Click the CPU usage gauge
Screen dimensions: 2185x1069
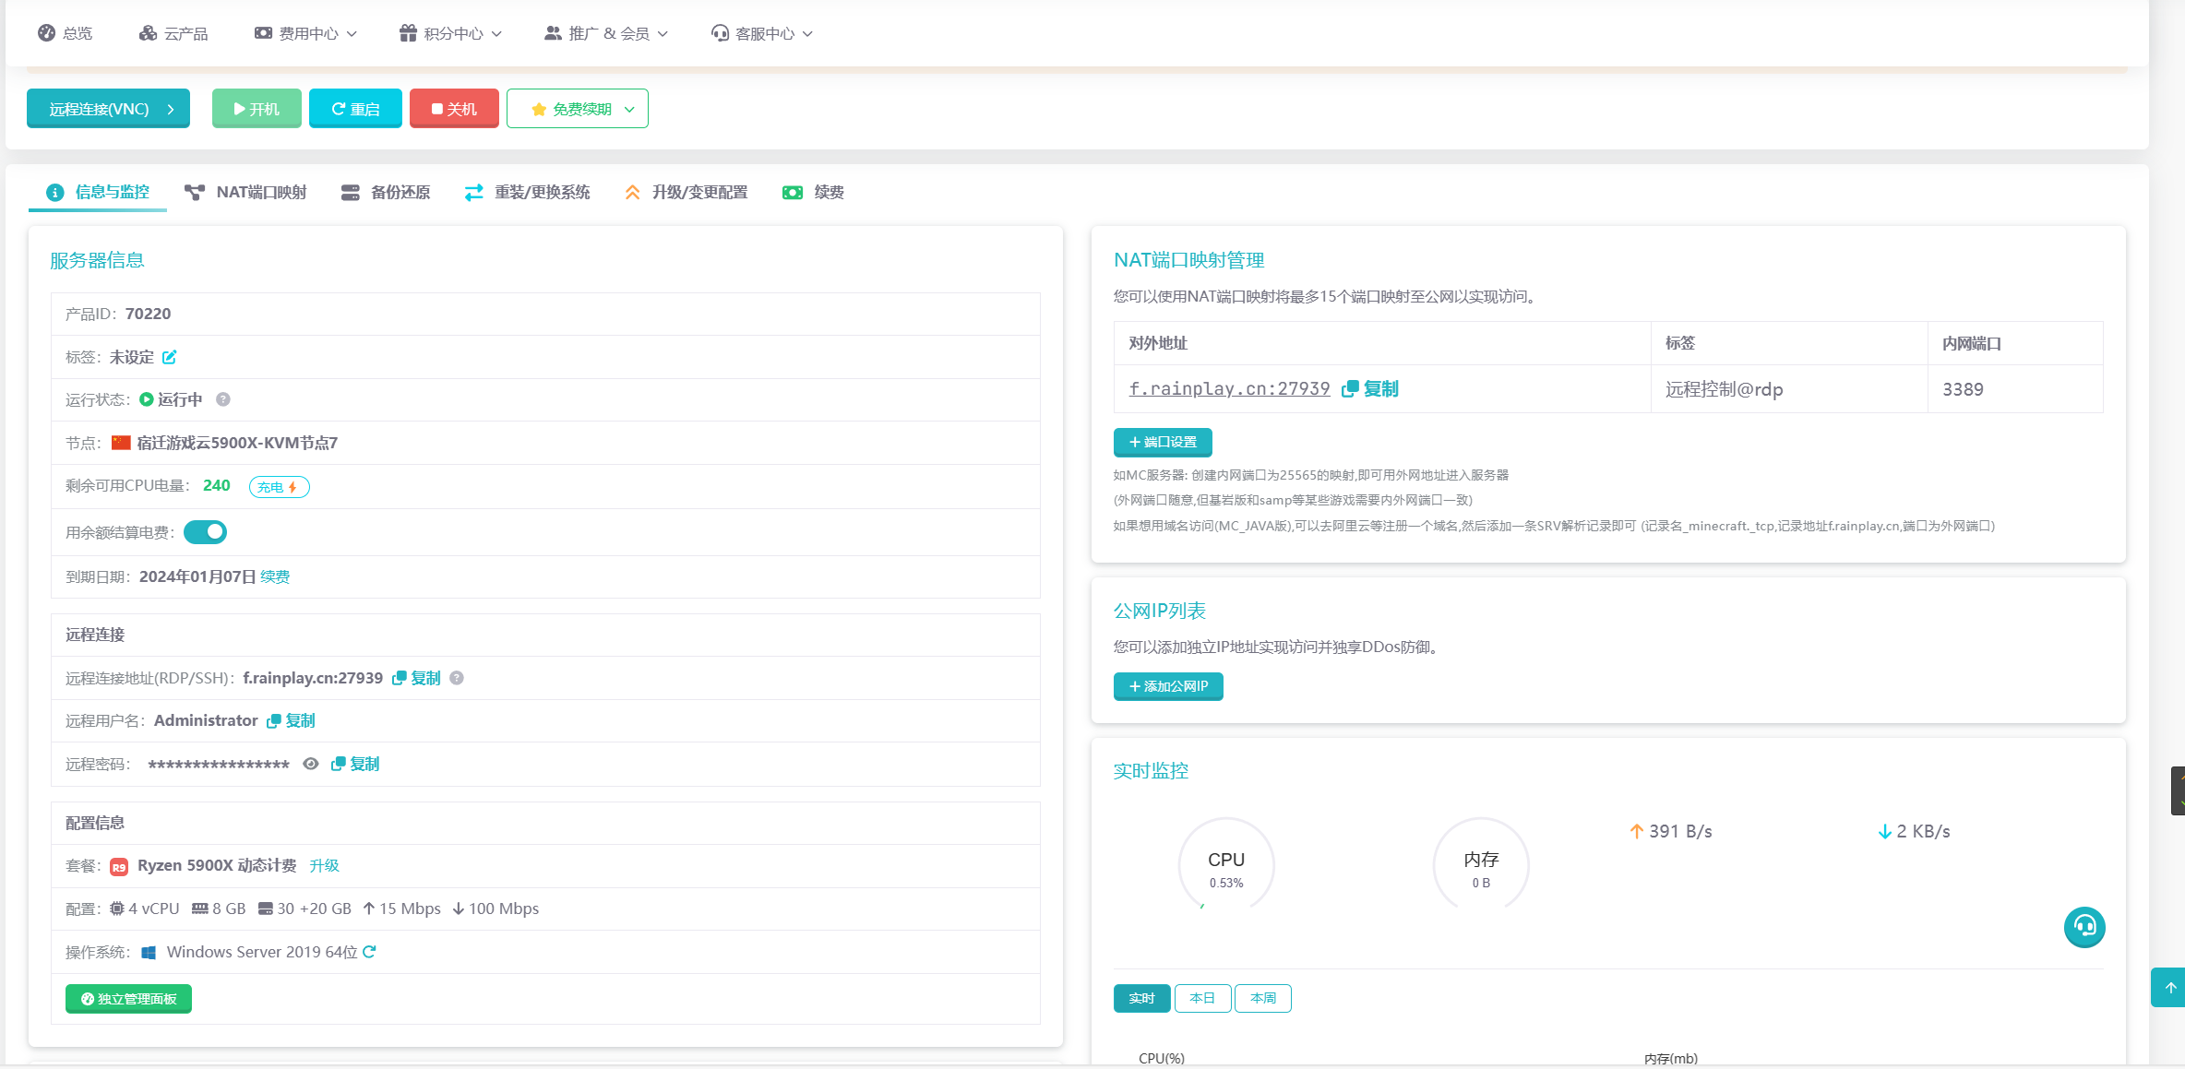(x=1226, y=867)
